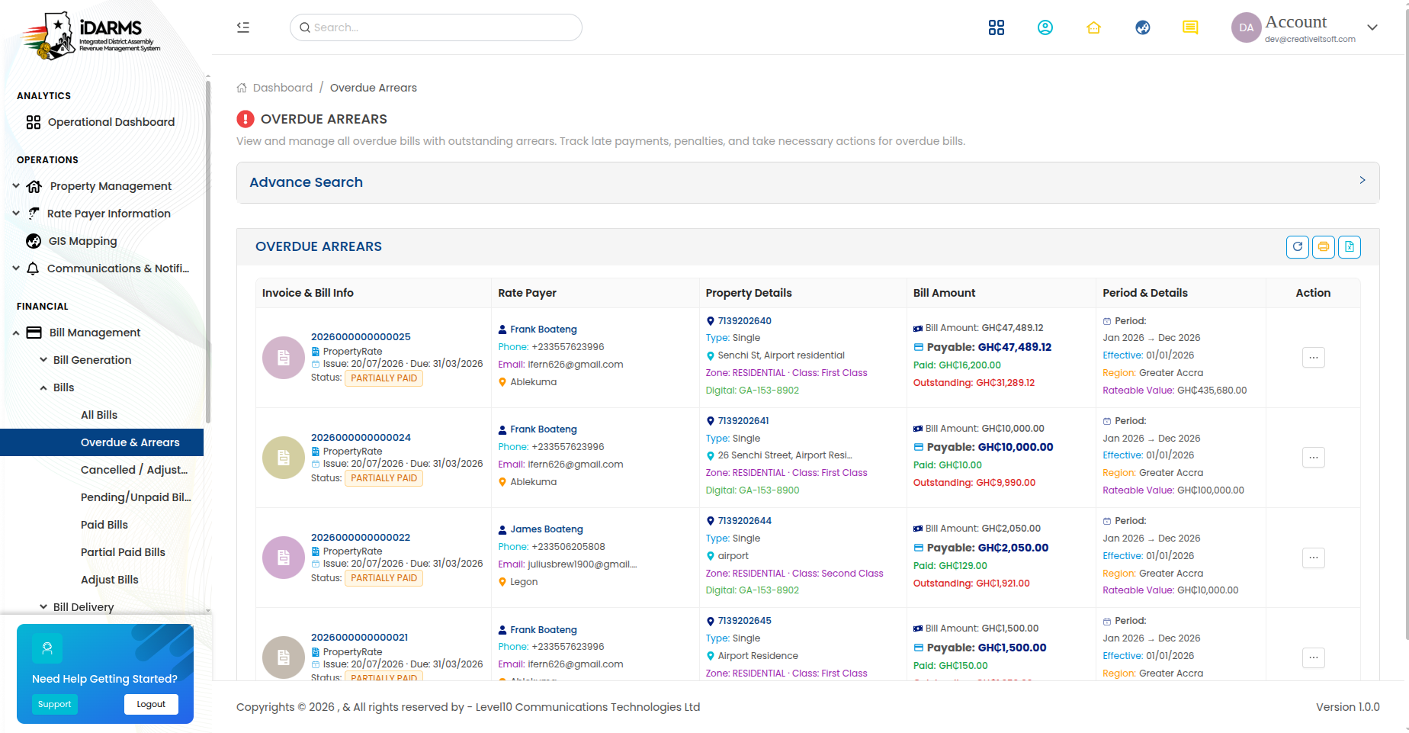Refresh the Overdue Arrears table

pyautogui.click(x=1298, y=246)
